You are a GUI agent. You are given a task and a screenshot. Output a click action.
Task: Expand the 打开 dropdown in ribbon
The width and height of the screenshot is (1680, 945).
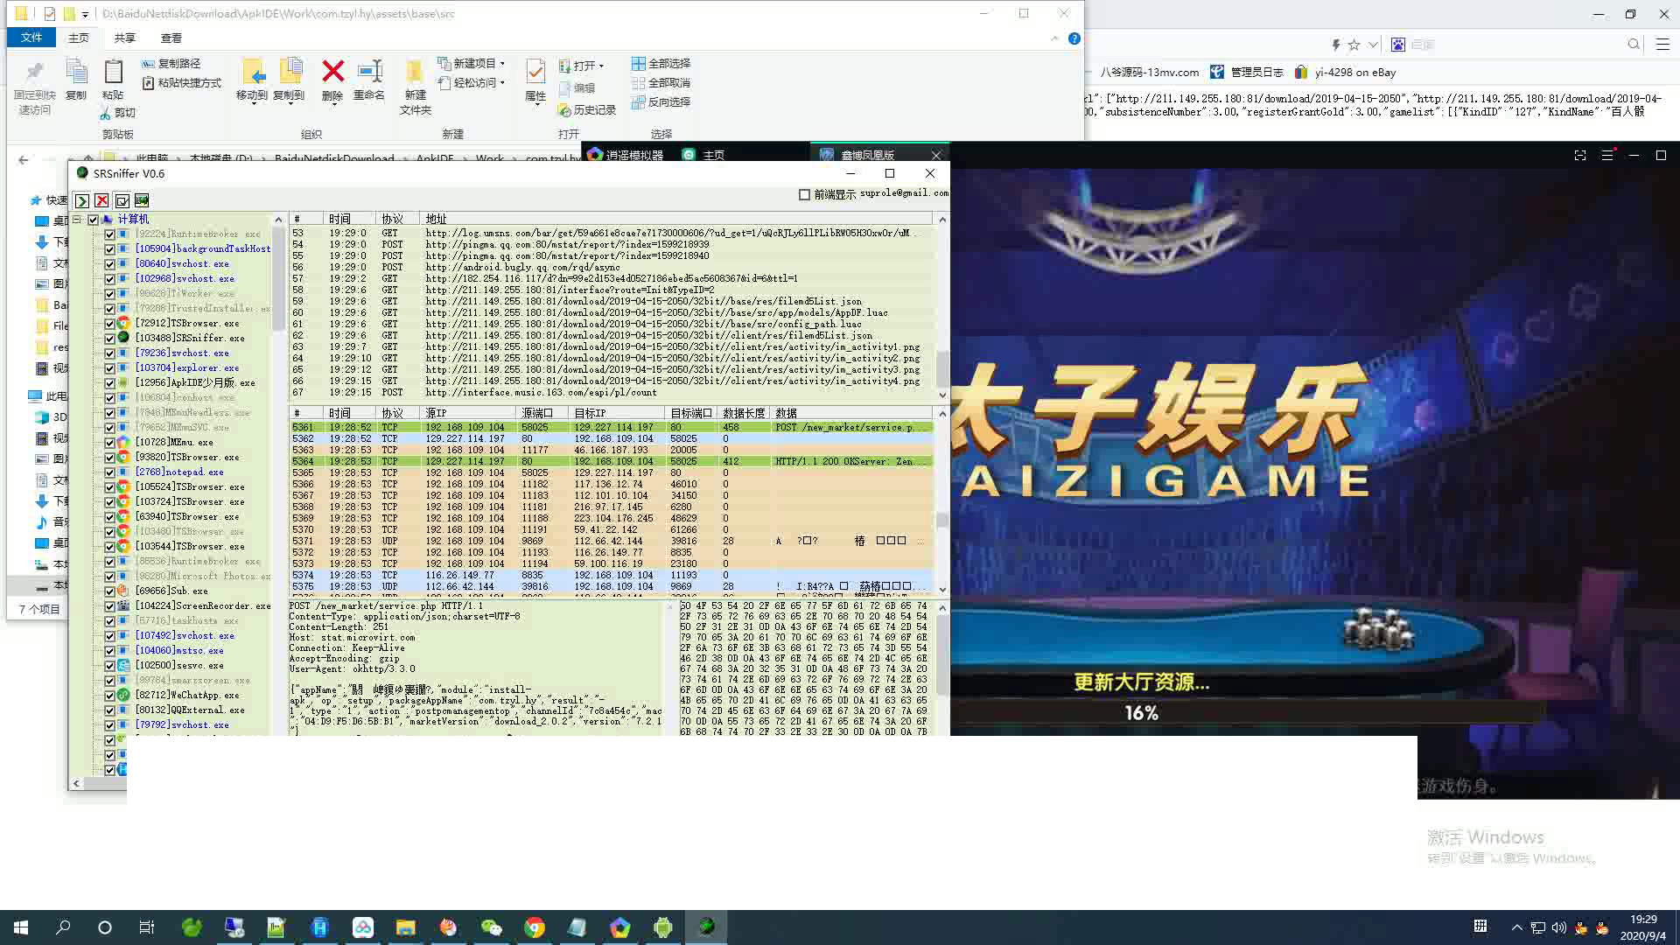[x=601, y=66]
